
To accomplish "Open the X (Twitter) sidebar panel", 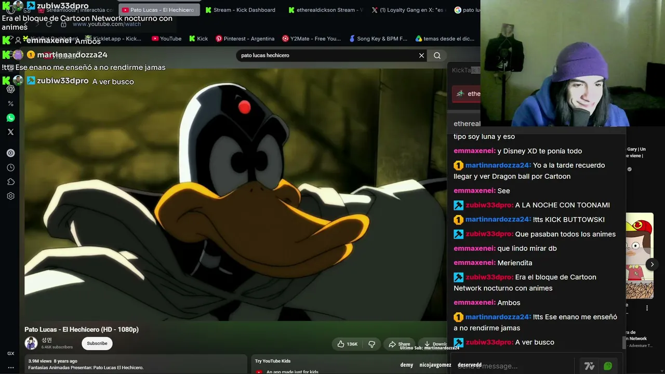I will click(10, 132).
